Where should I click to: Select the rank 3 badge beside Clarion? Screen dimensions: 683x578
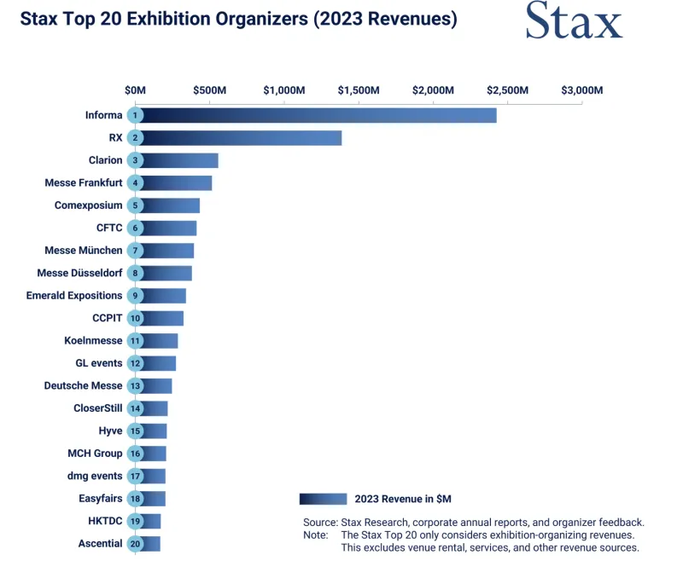tap(135, 160)
